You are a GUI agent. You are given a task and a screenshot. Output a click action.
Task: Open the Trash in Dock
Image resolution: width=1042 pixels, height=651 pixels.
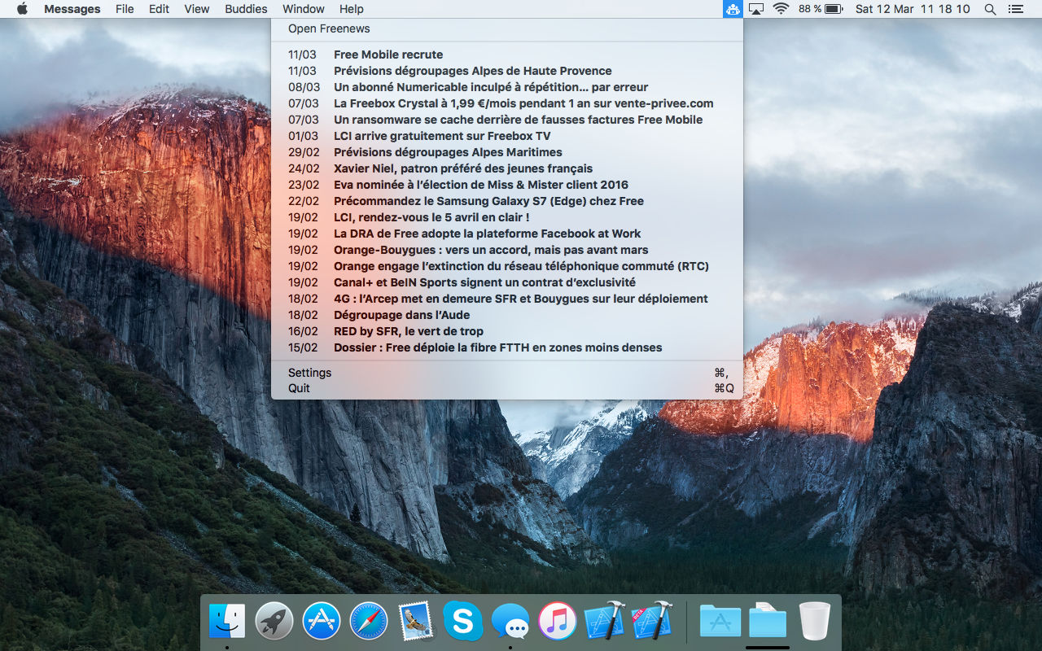tap(814, 621)
